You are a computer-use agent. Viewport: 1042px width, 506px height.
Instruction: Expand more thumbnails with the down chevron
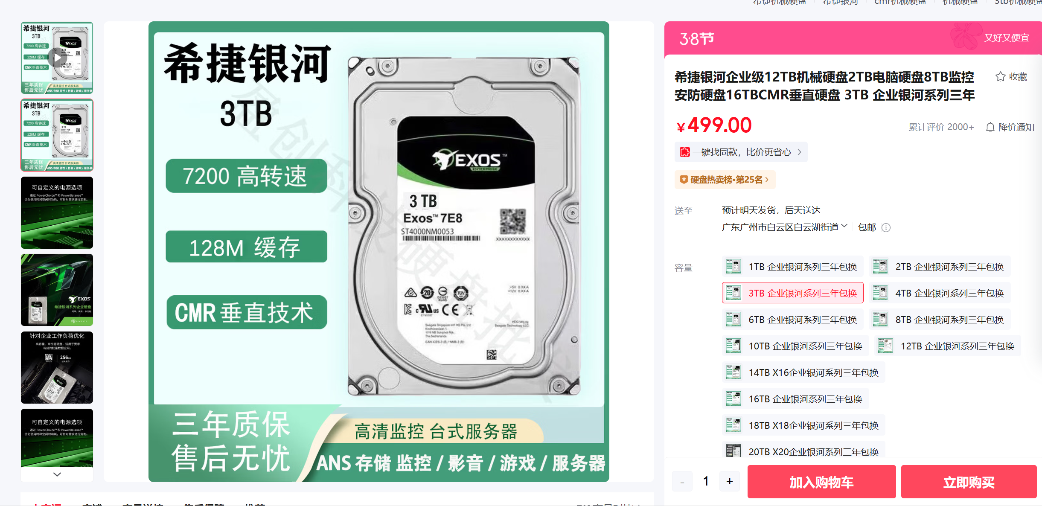57,474
